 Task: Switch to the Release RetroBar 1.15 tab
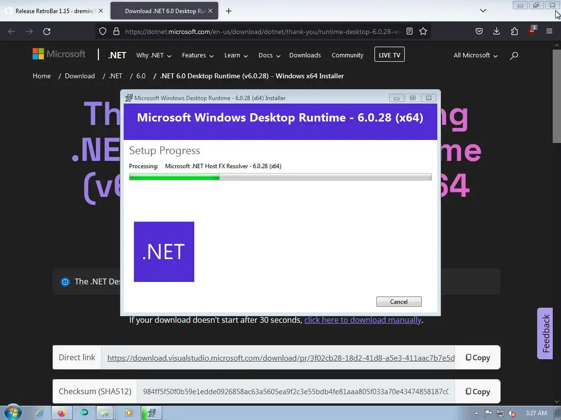click(54, 11)
